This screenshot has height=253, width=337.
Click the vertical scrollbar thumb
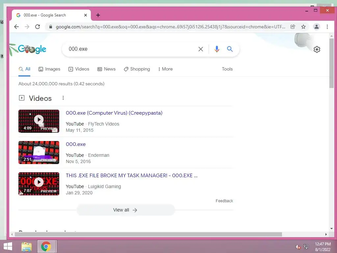[x=331, y=63]
